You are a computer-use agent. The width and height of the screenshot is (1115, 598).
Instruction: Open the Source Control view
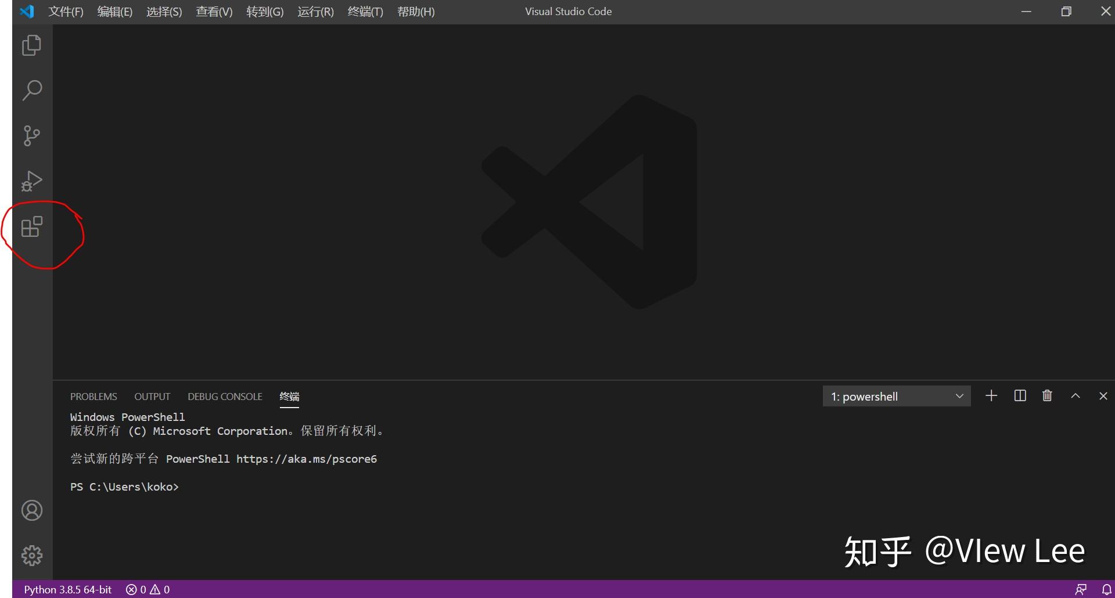point(32,136)
